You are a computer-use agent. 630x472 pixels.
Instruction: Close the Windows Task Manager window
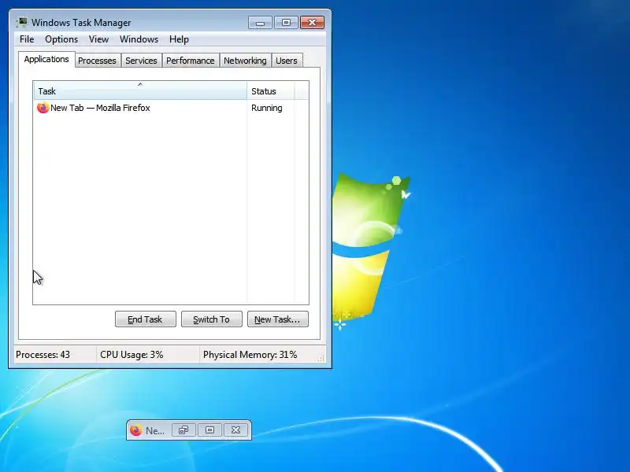tap(312, 23)
